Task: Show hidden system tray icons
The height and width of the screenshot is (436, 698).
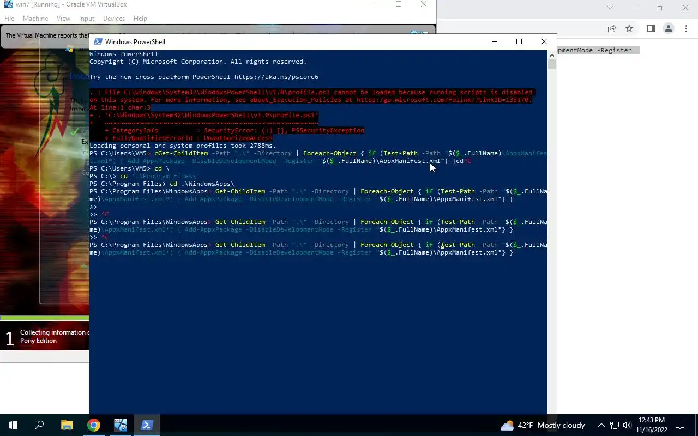Action: [601, 425]
